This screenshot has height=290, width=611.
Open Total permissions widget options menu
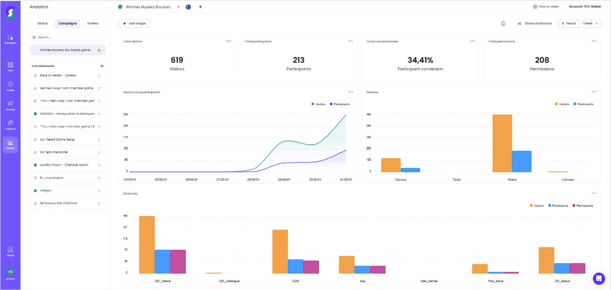click(x=594, y=41)
